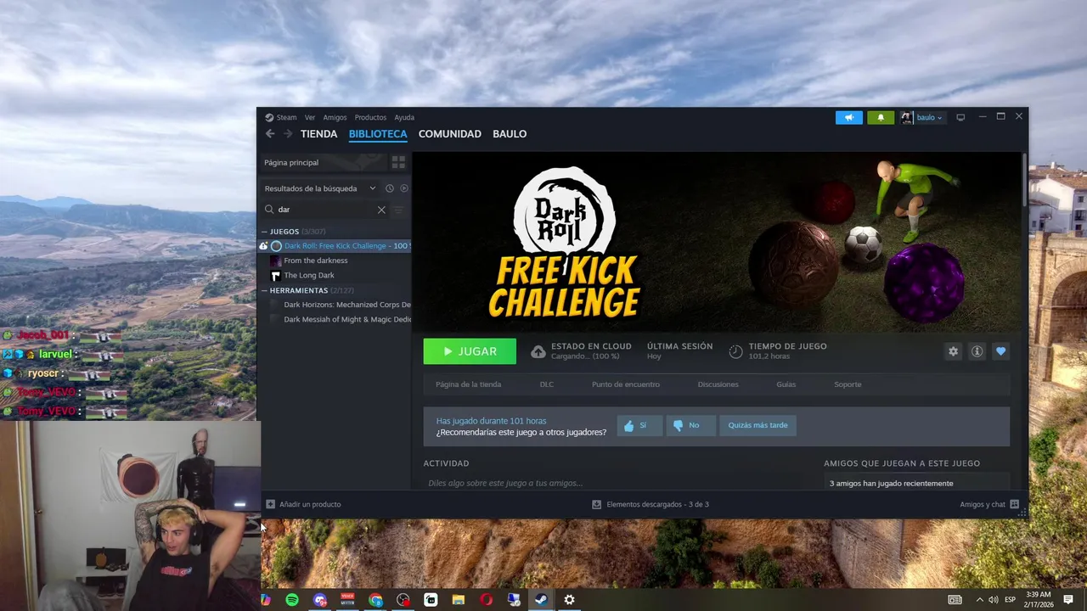Screen dimensions: 1087x611
Task: Click the plus icon for Añadir un producto
Action: 271,504
